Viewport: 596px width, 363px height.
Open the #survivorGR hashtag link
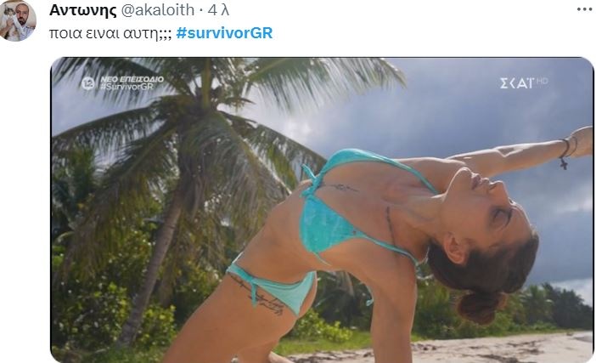[224, 33]
